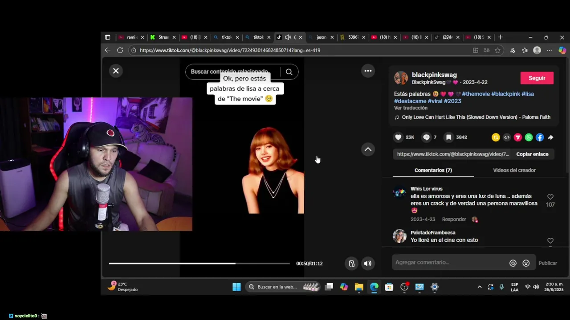The width and height of the screenshot is (570, 320).
Task: Open the #themovie hashtag
Action: (476, 94)
